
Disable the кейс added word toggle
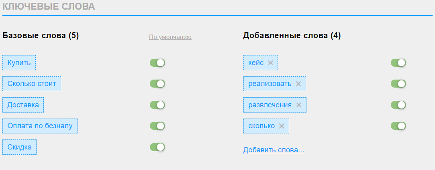click(x=398, y=63)
